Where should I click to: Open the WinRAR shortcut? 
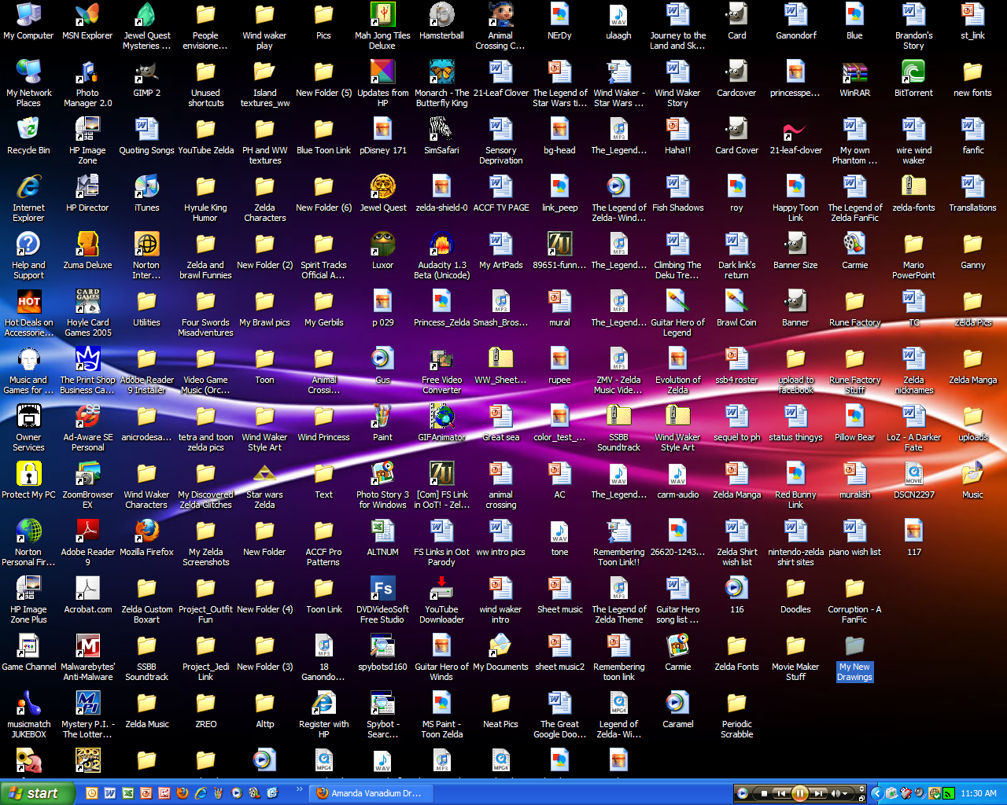854,73
